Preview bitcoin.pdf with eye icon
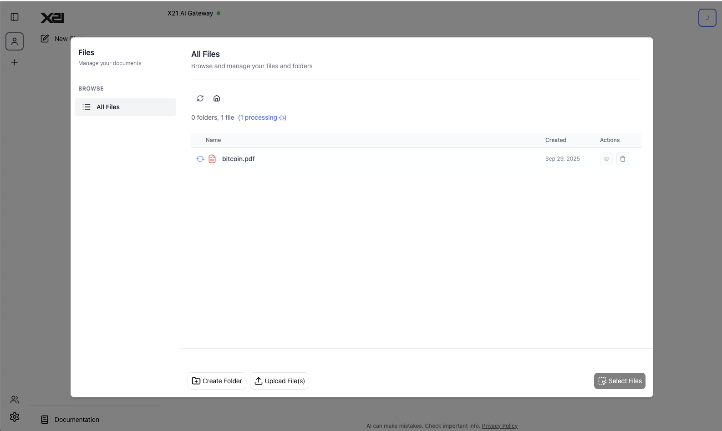Viewport: 722px width, 431px height. pos(606,159)
